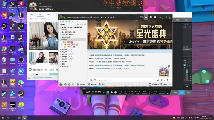This screenshot has height=120, width=214.
Task: Expand the 频道模板 template dropdown
Action: pos(154,85)
